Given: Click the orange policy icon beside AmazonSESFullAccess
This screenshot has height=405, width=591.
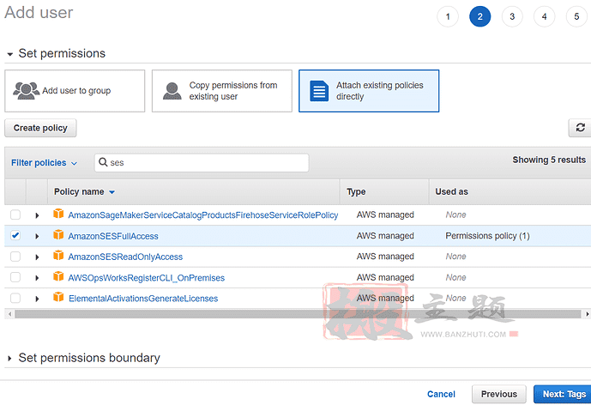Looking at the screenshot, I should pos(58,235).
